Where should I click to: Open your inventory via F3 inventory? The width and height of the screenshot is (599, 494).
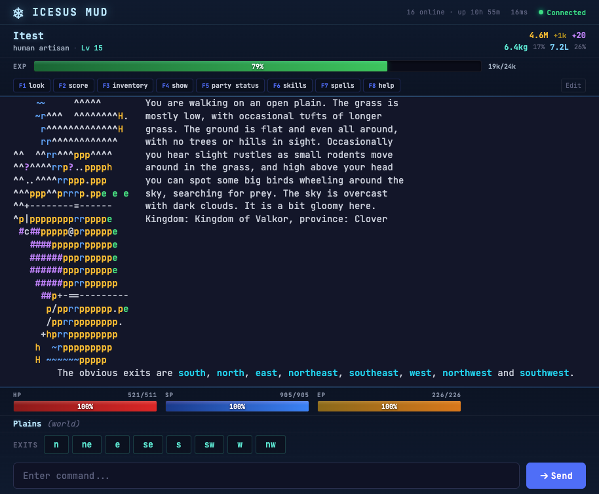125,85
